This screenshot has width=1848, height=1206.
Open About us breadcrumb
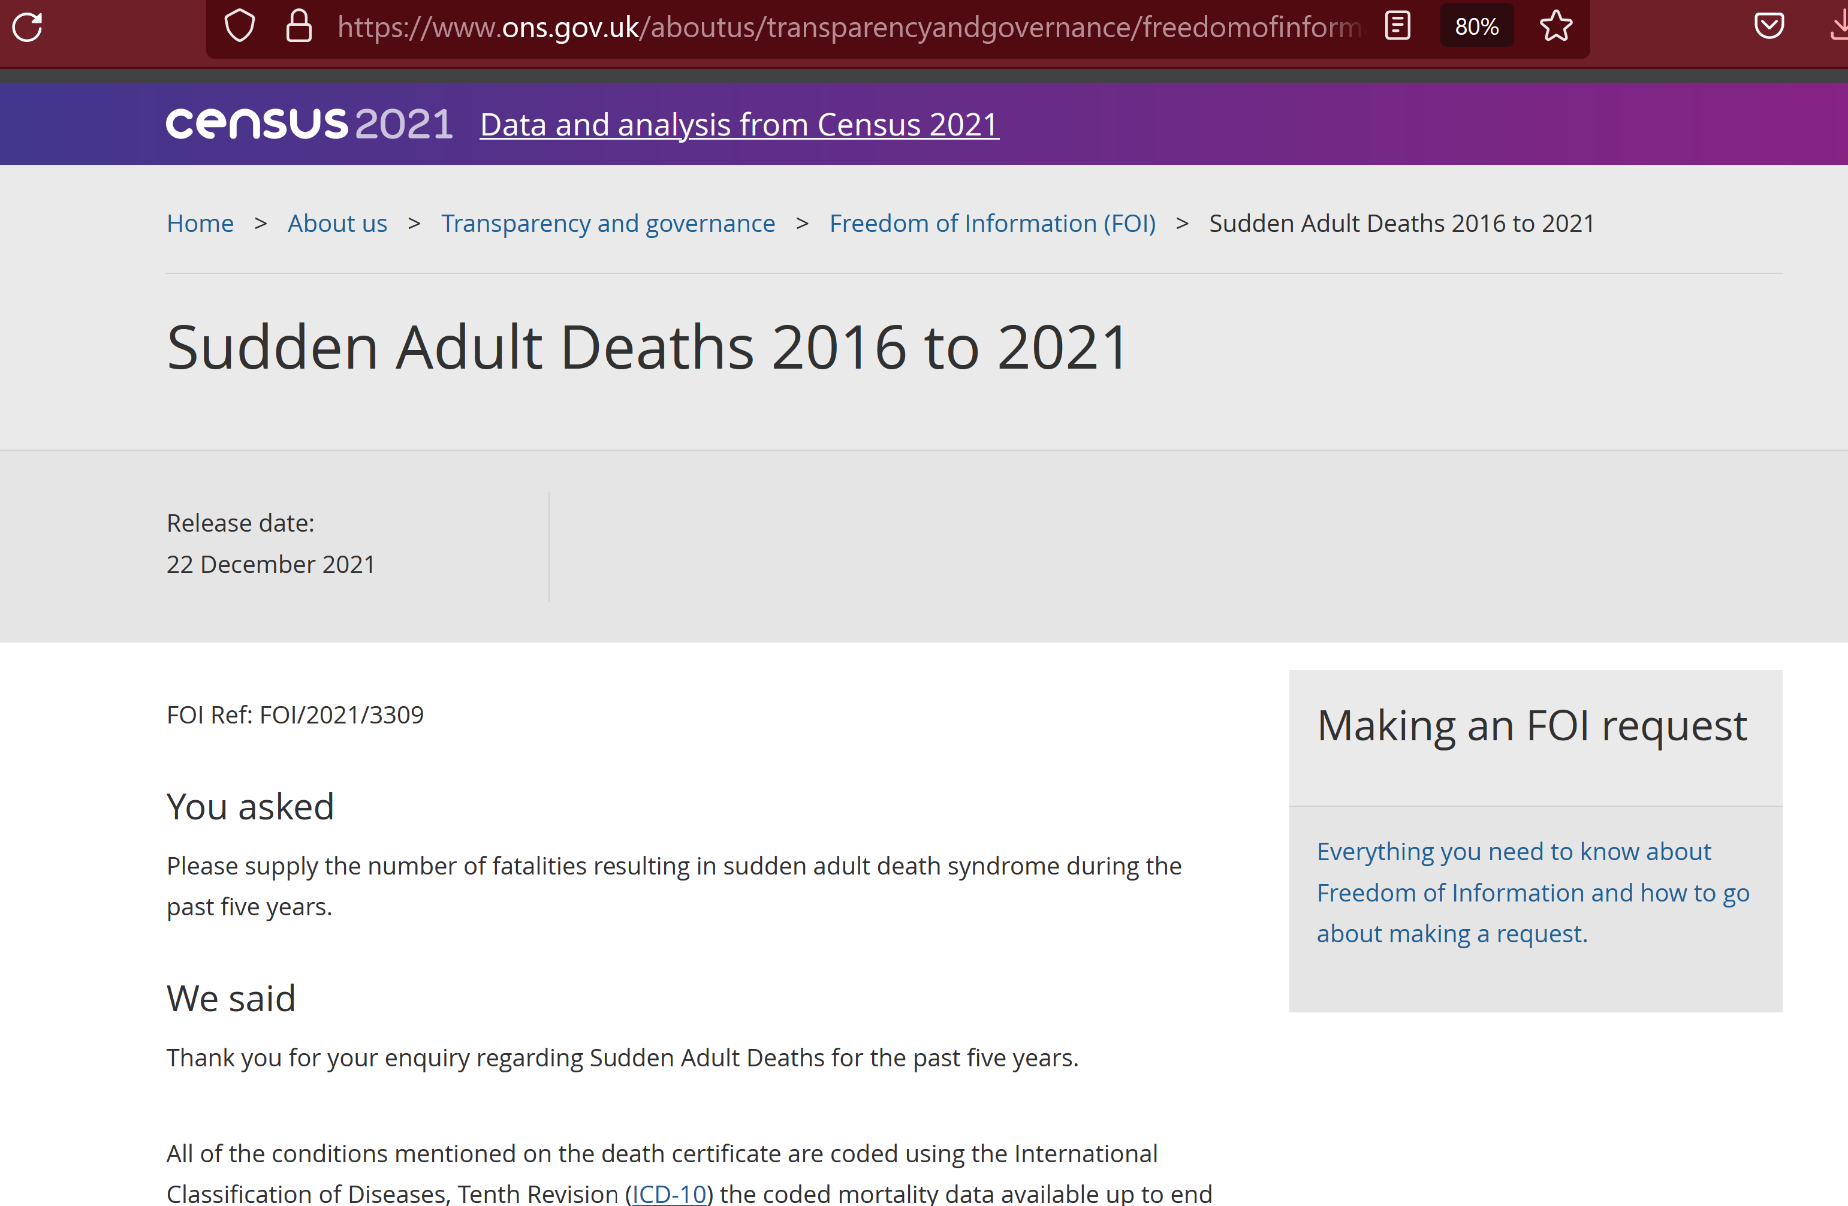click(337, 224)
